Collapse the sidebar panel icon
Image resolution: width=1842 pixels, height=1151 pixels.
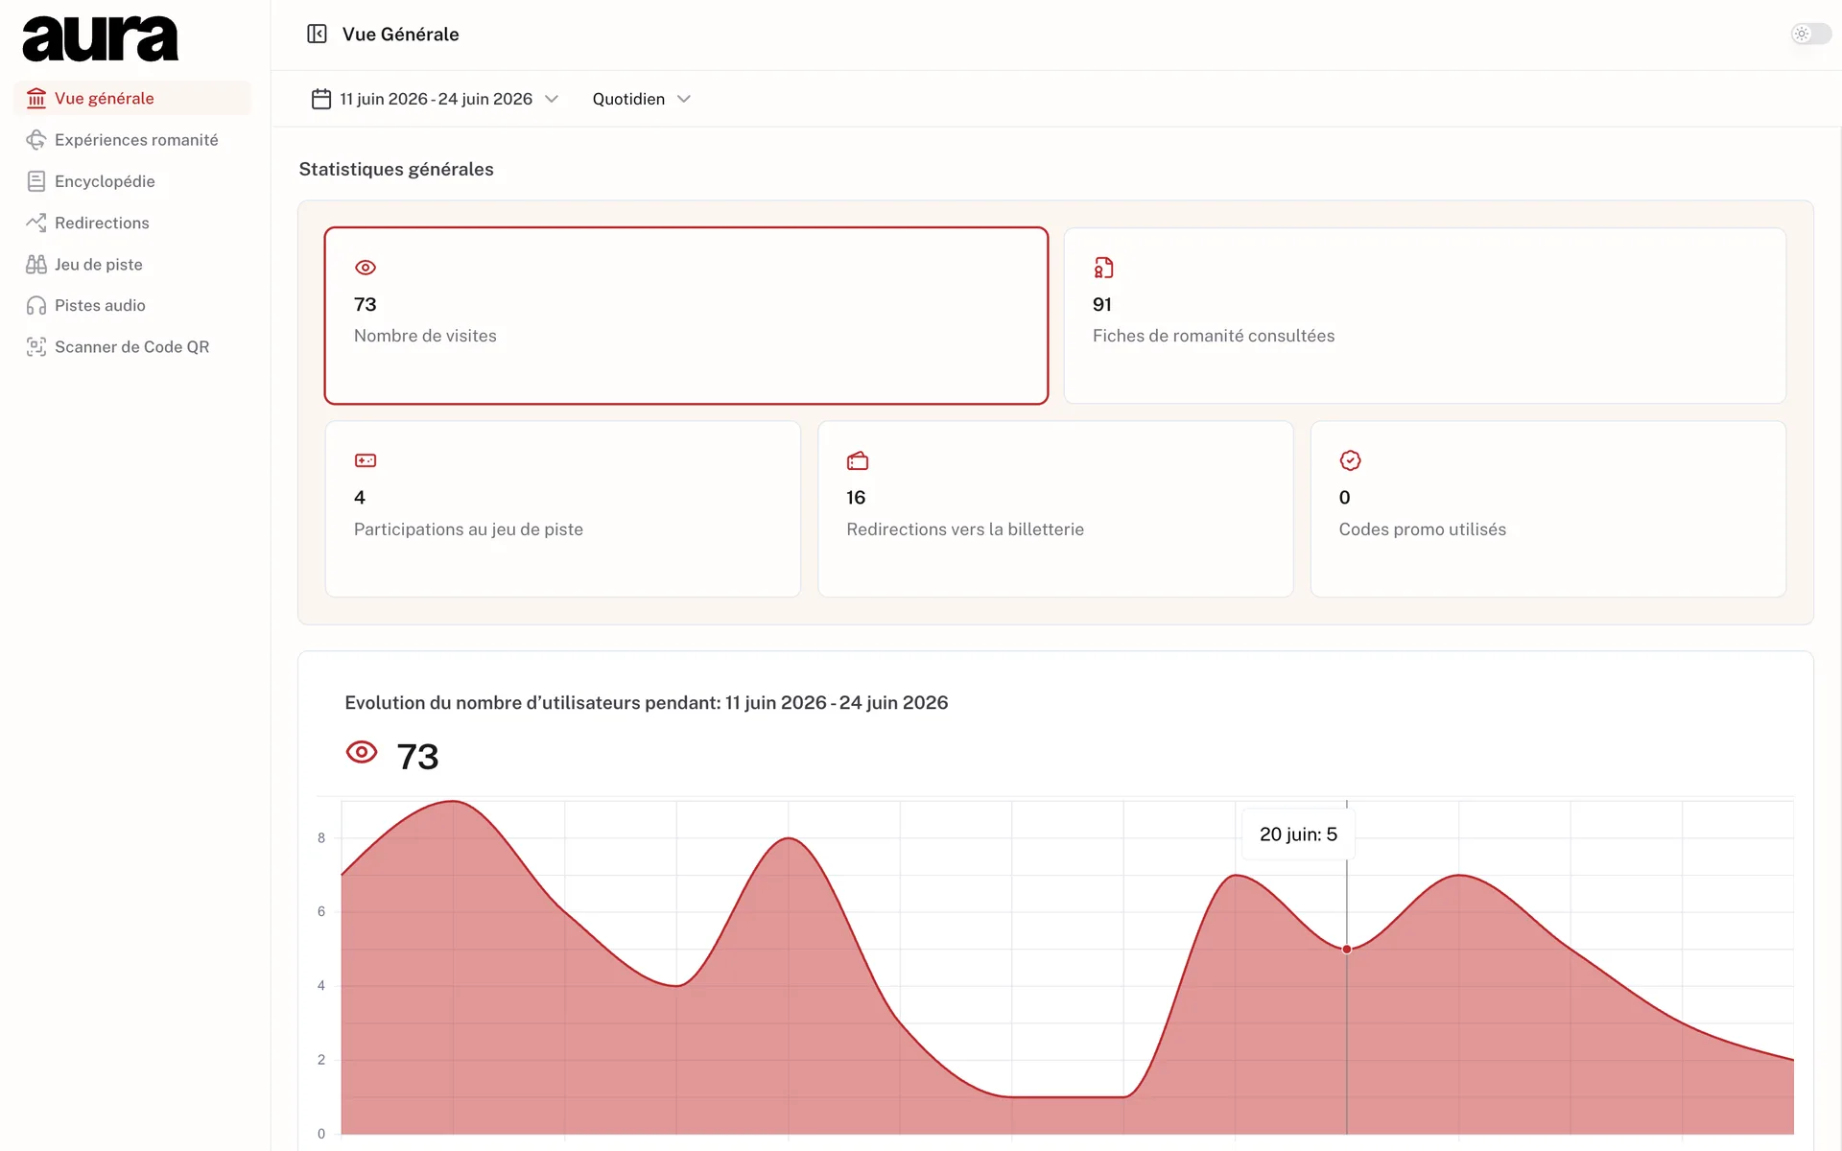pos(317,35)
